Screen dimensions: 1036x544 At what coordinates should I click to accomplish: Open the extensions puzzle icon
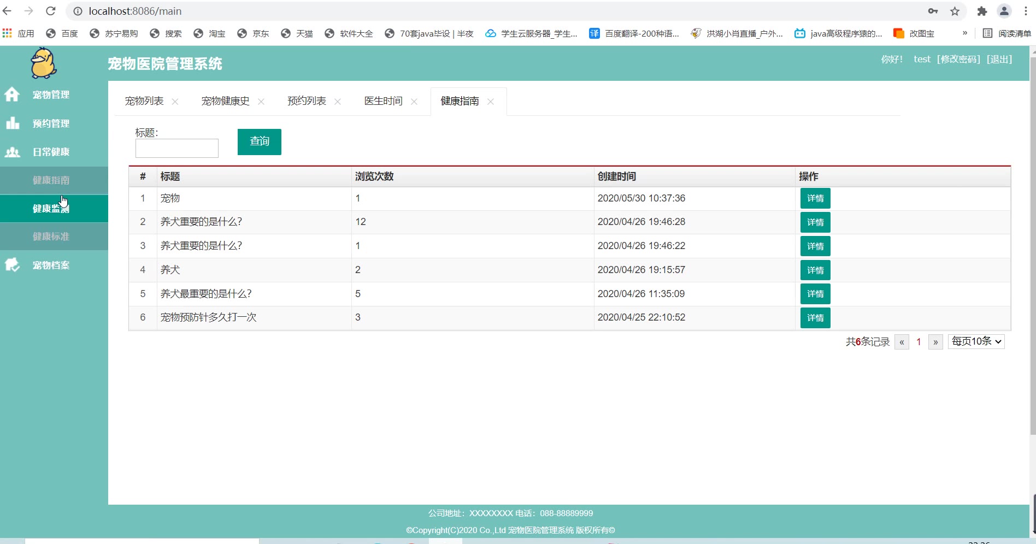pyautogui.click(x=982, y=11)
